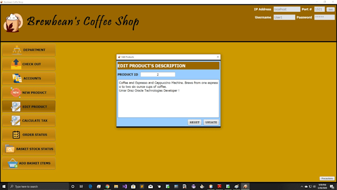Open the Calculate Tax tool
Viewport: 337px width, 190px height.
pyautogui.click(x=29, y=121)
